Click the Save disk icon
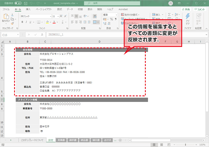The width and height of the screenshot is (209, 147). coord(26,3)
